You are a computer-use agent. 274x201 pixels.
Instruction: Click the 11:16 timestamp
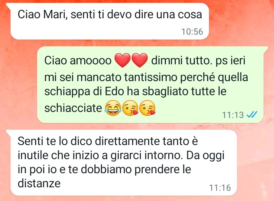click(220, 188)
